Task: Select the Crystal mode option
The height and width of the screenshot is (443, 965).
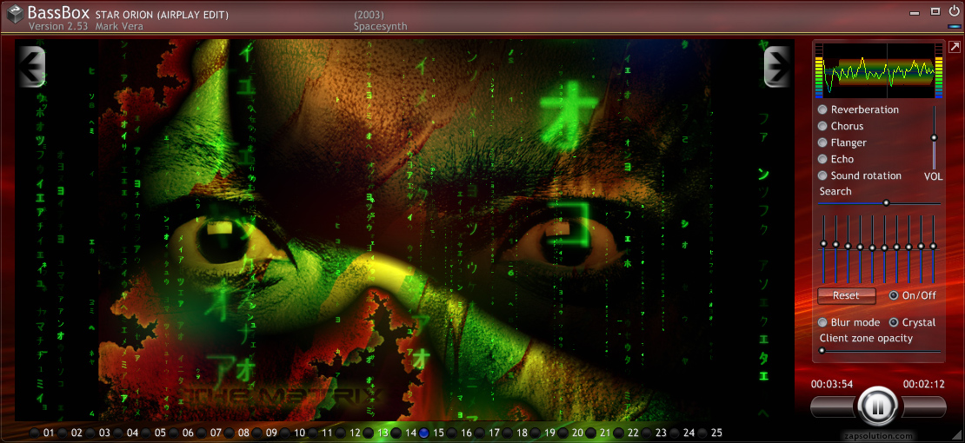Action: 895,322
